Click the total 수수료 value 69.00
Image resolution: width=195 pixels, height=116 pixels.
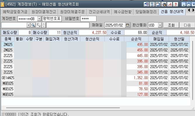coord(136,32)
